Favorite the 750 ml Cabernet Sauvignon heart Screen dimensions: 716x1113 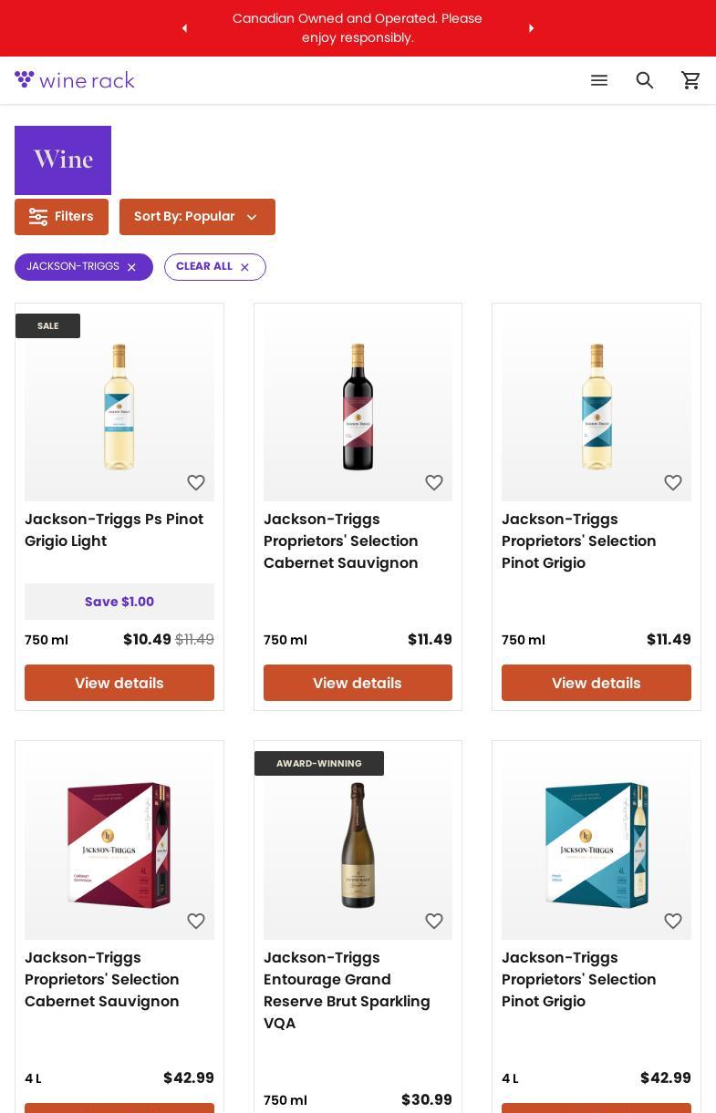tap(434, 482)
